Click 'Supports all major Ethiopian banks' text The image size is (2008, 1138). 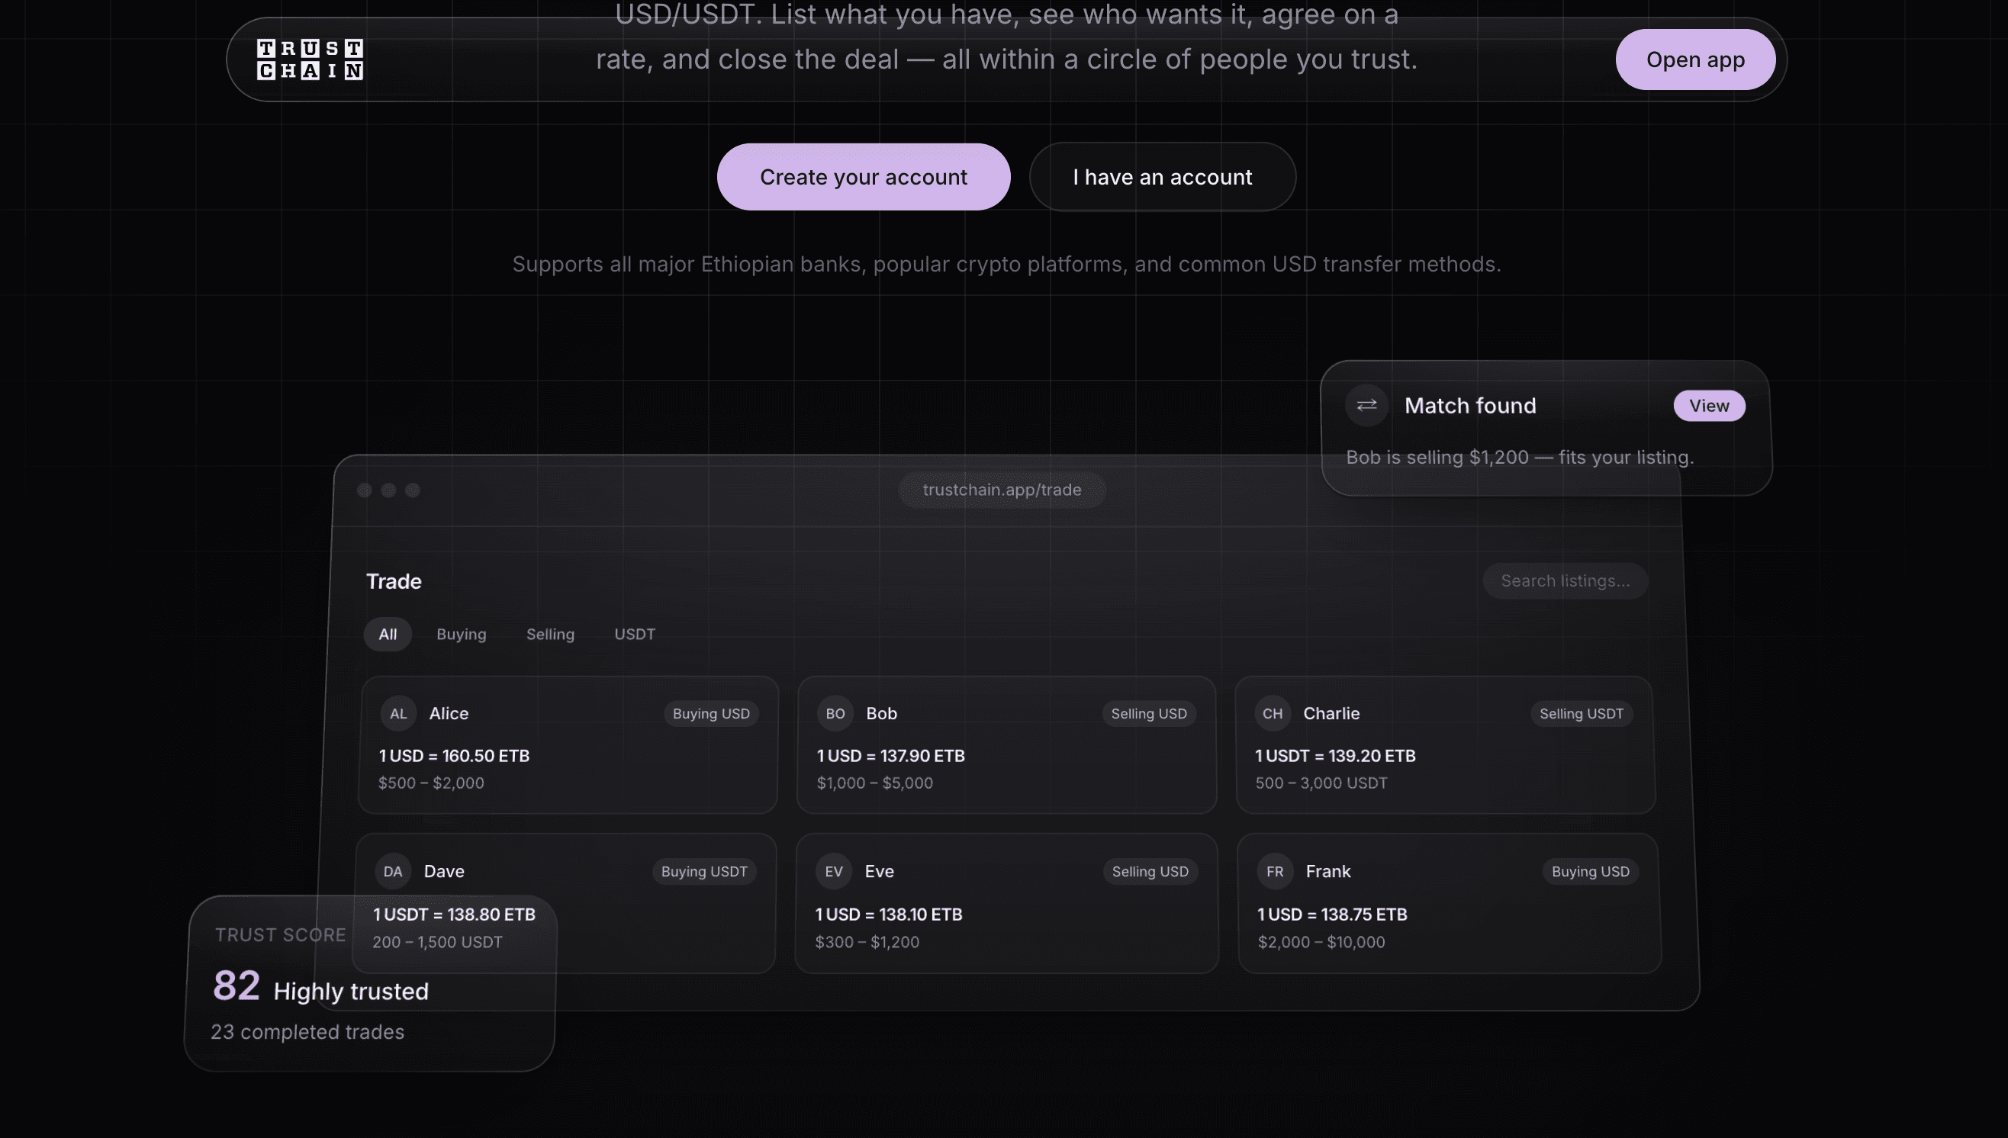pos(1007,264)
